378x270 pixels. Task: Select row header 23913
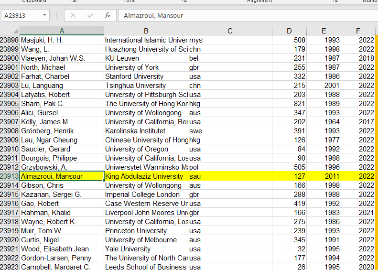point(10,176)
